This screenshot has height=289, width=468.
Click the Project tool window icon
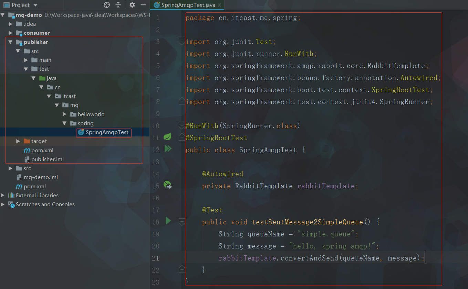[x=7, y=5]
